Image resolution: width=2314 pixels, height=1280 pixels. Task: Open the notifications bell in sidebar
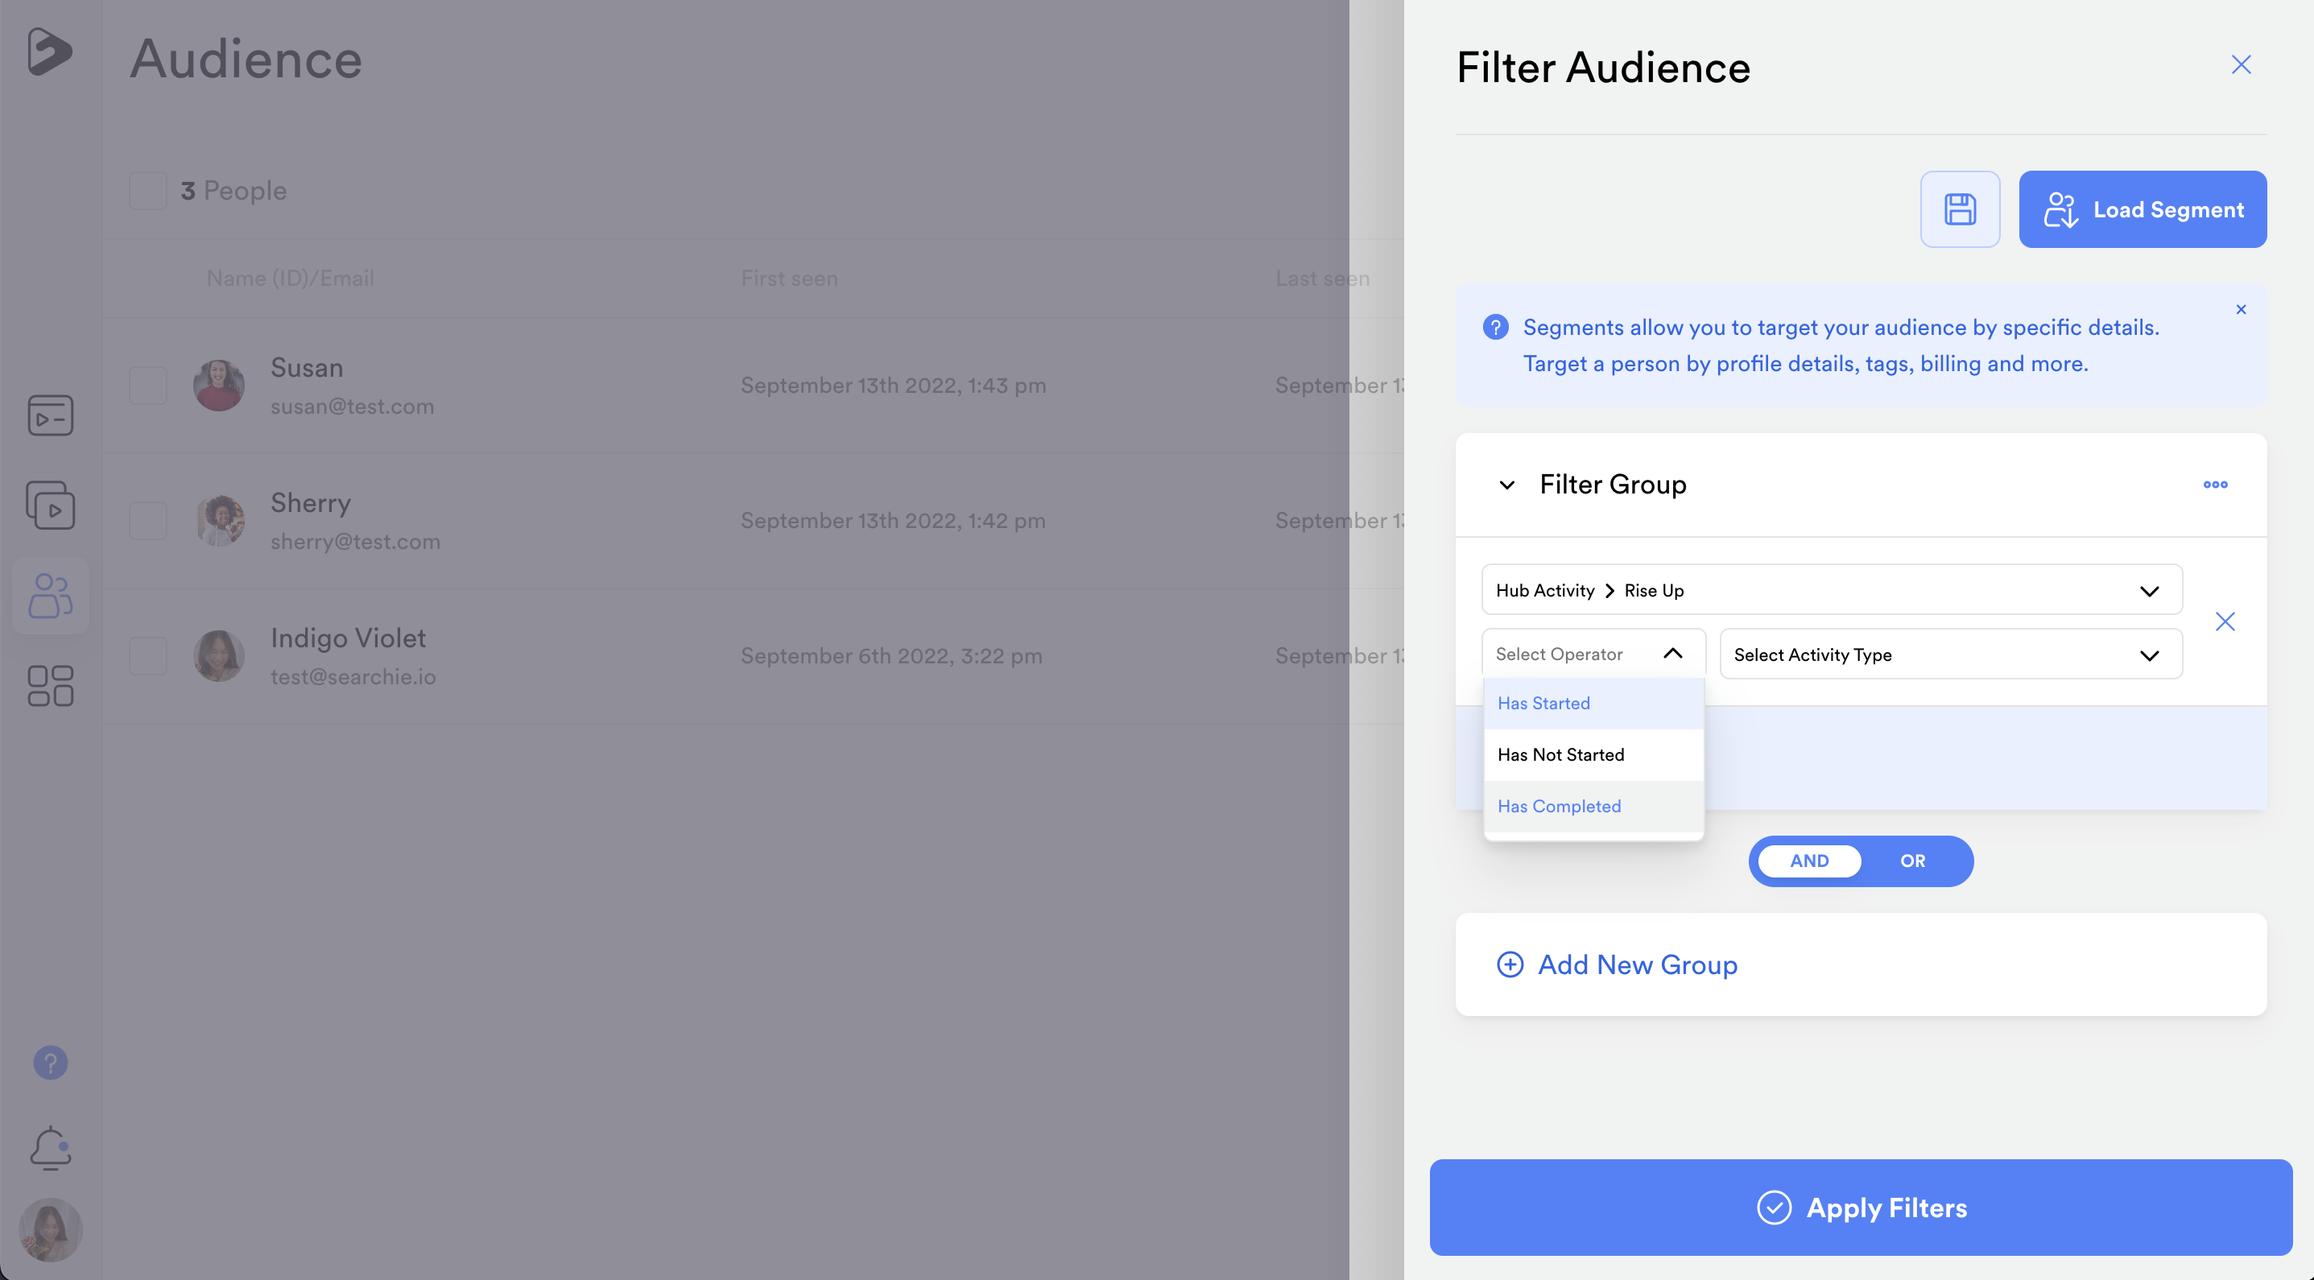(50, 1147)
